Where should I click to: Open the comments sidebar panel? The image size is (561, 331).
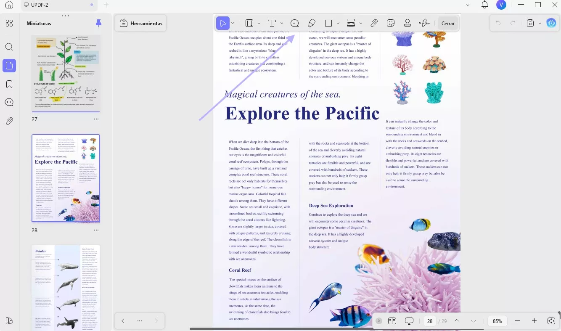pos(9,102)
